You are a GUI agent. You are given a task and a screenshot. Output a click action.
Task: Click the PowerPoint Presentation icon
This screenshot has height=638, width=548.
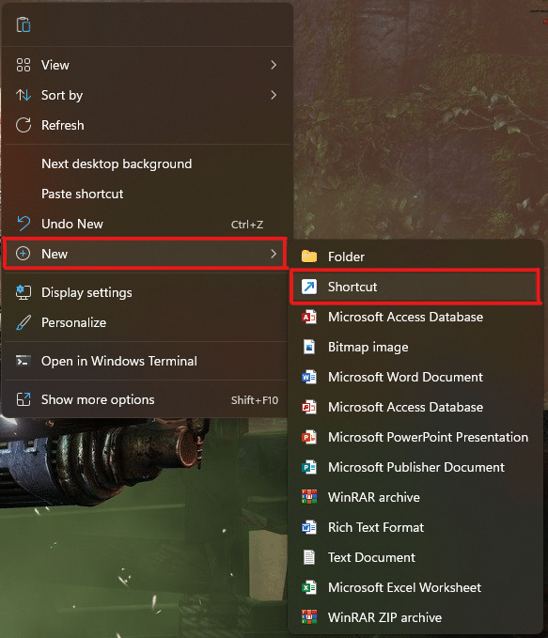click(309, 438)
